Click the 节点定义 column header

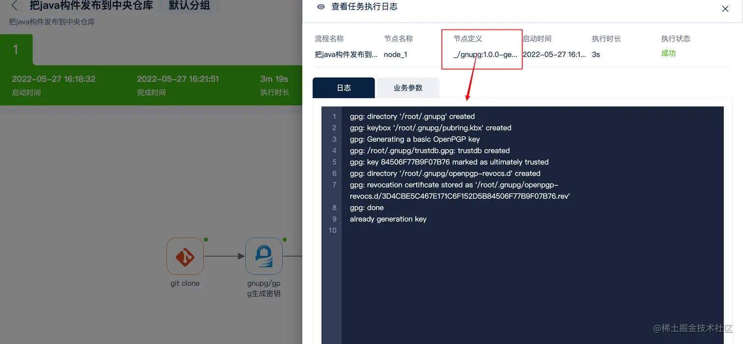[x=468, y=38]
